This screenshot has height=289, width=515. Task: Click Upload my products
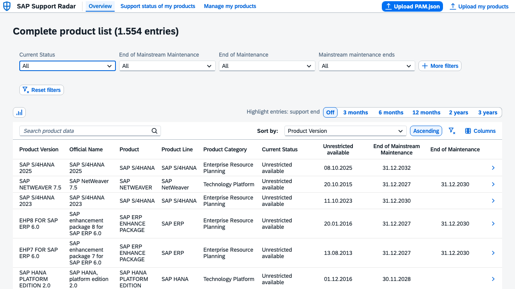pyautogui.click(x=479, y=6)
